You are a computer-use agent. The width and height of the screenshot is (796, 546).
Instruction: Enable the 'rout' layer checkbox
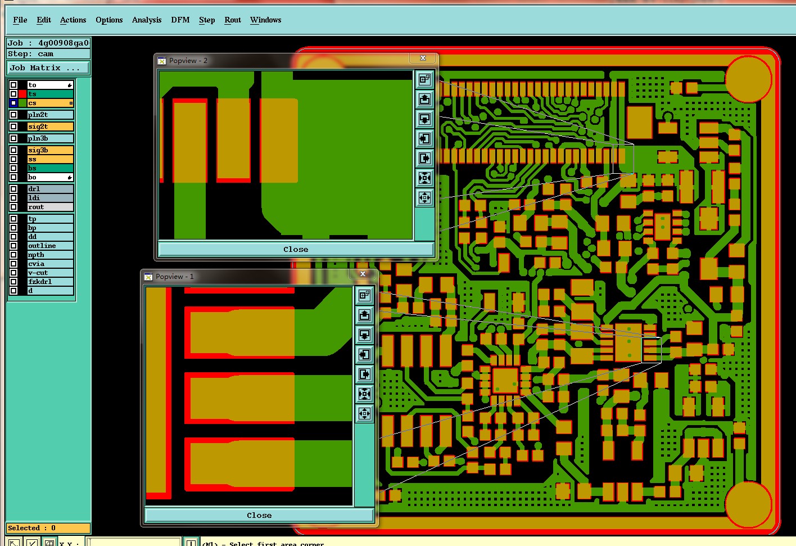click(x=13, y=207)
